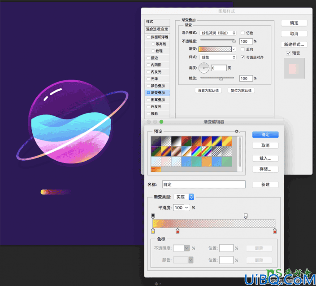Choose the rainbow spectrum gradient preset
316x286 pixels.
(x=196, y=151)
